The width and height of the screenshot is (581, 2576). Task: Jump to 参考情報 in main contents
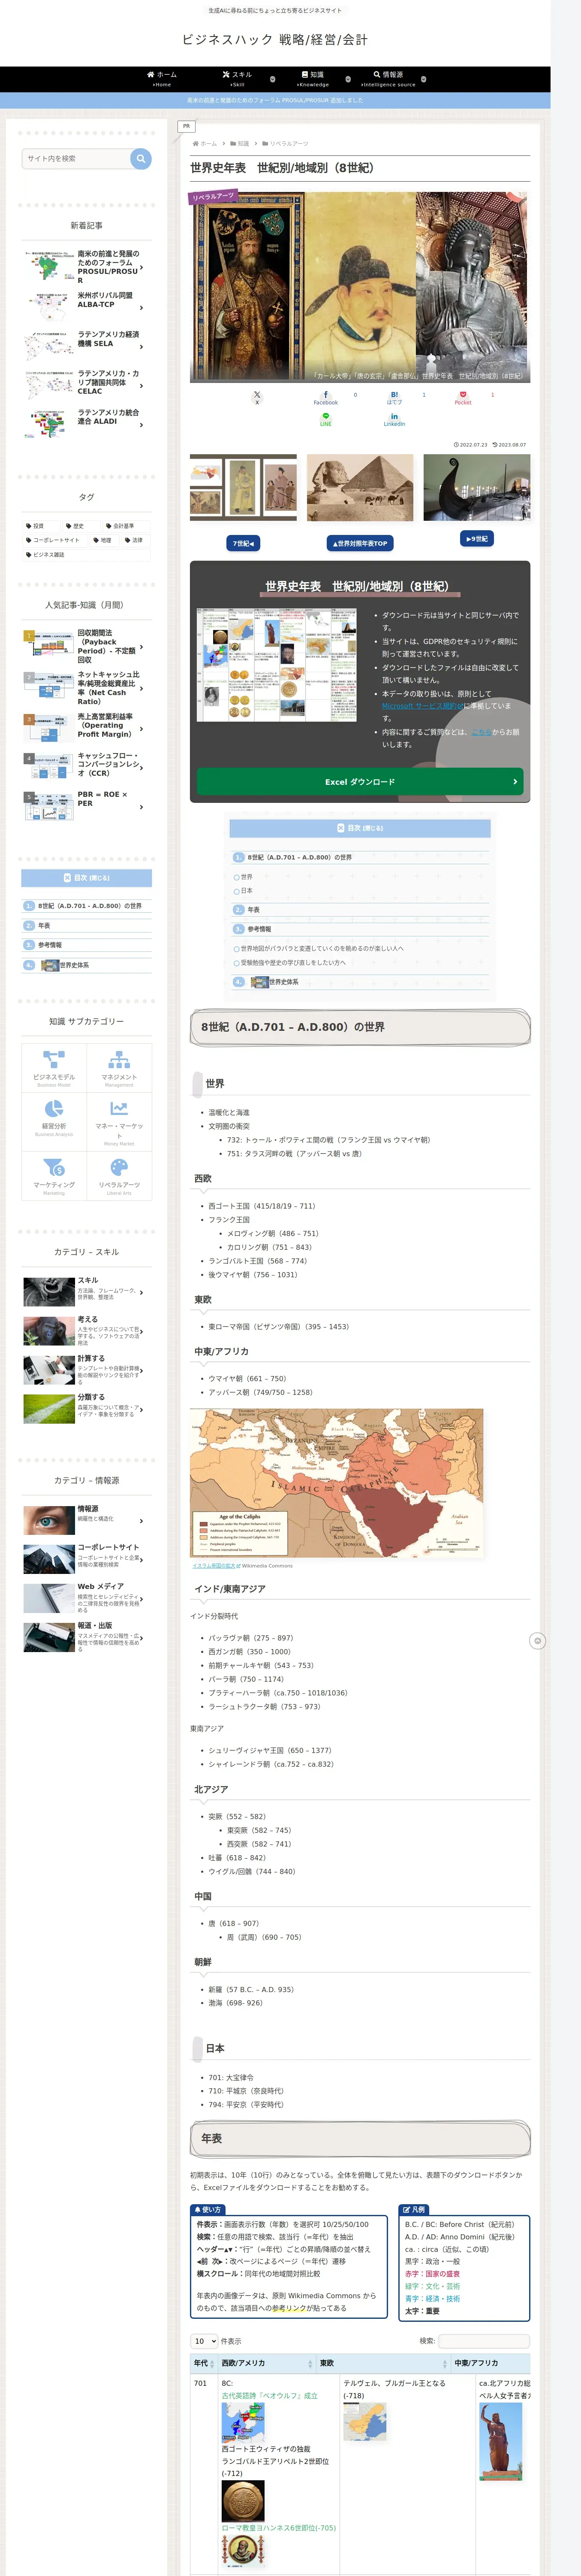[x=259, y=929]
